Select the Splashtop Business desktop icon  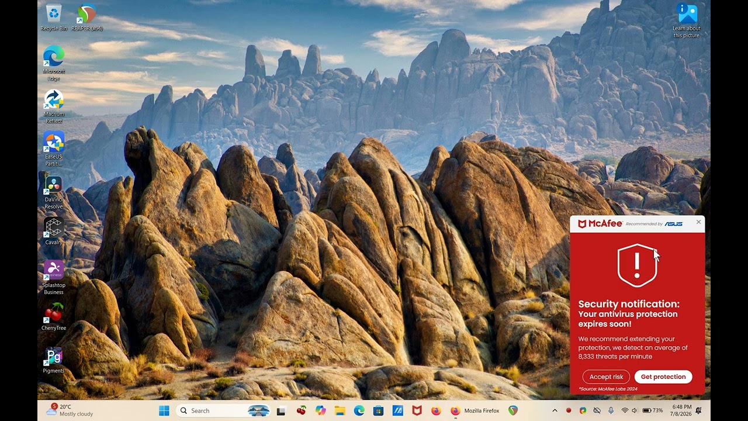click(x=53, y=277)
